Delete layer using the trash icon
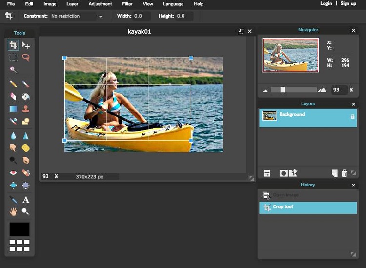This screenshot has width=366, height=268. coord(344,173)
